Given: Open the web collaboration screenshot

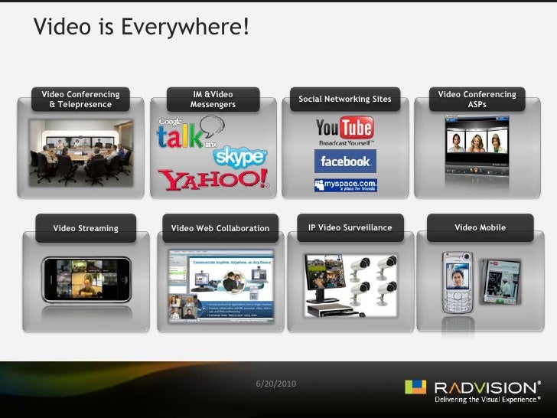Looking at the screenshot, I should pos(221,286).
